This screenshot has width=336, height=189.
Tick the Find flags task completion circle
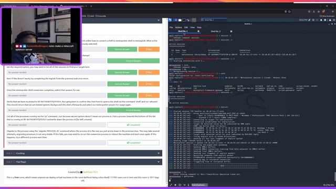(14, 162)
